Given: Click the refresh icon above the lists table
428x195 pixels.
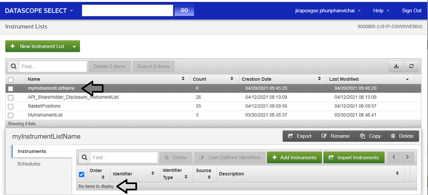Looking at the screenshot, I should point(411,66).
